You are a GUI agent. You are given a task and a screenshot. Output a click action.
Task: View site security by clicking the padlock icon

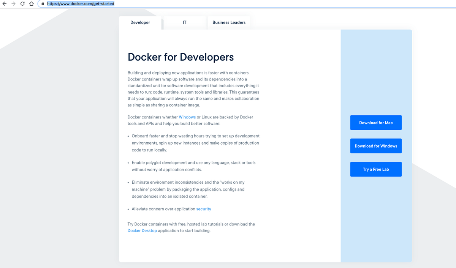43,4
